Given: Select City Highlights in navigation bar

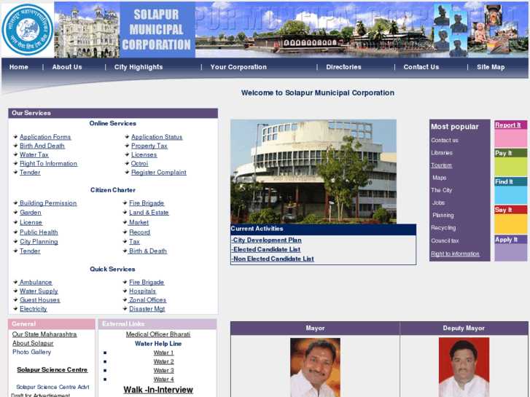Looking at the screenshot, I should click(139, 67).
